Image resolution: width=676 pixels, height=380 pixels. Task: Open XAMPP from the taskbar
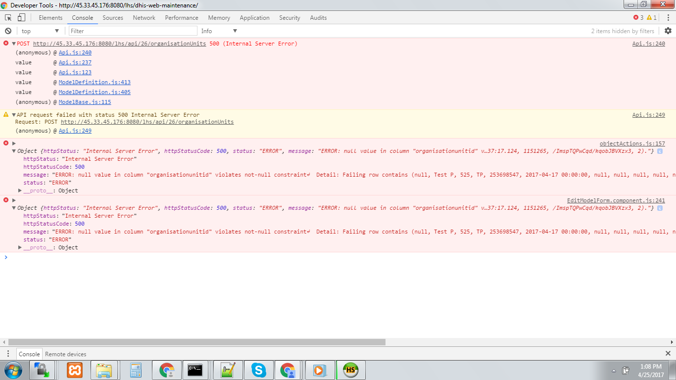point(75,370)
